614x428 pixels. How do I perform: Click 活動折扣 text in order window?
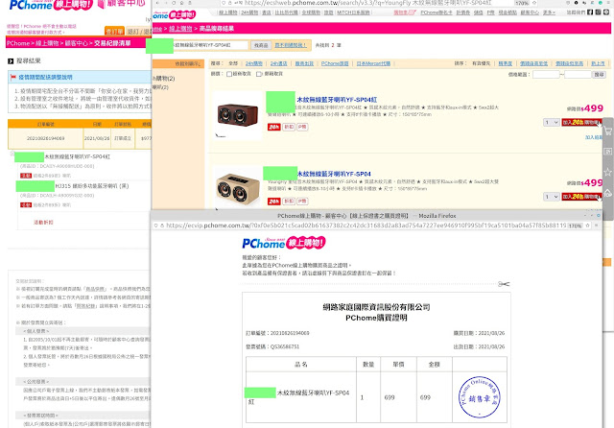43,222
